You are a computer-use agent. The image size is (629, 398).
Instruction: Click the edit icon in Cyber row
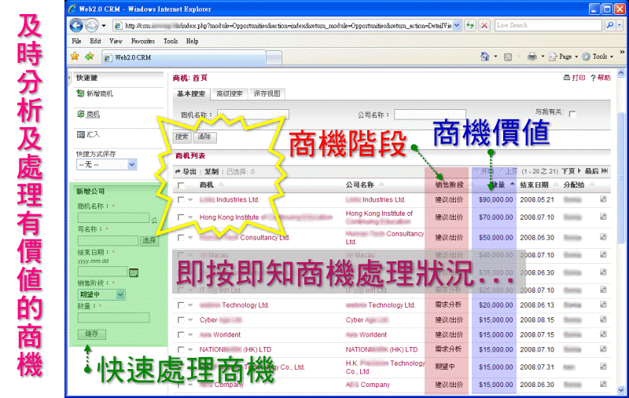pyautogui.click(x=603, y=319)
